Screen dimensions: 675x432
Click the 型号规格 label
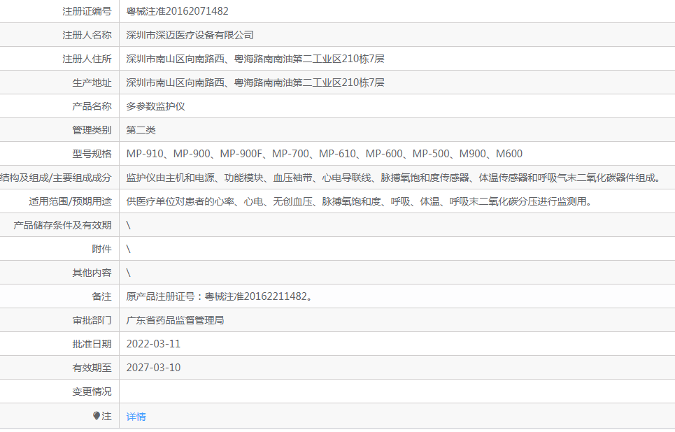(x=92, y=154)
